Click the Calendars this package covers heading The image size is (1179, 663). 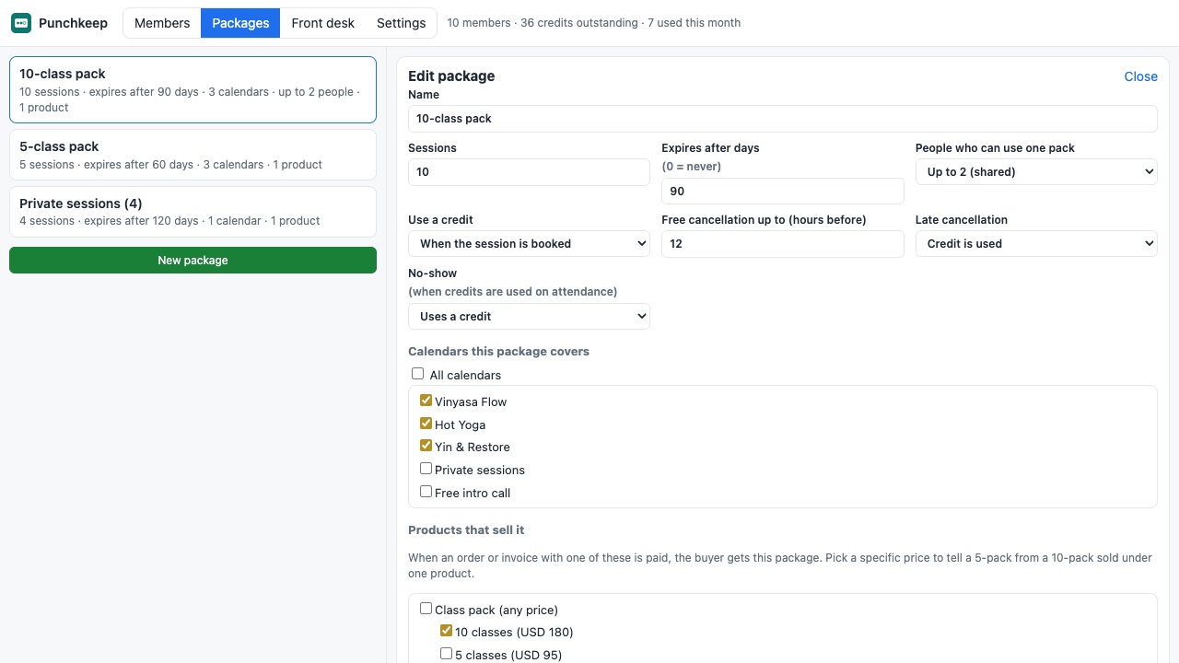point(498,352)
